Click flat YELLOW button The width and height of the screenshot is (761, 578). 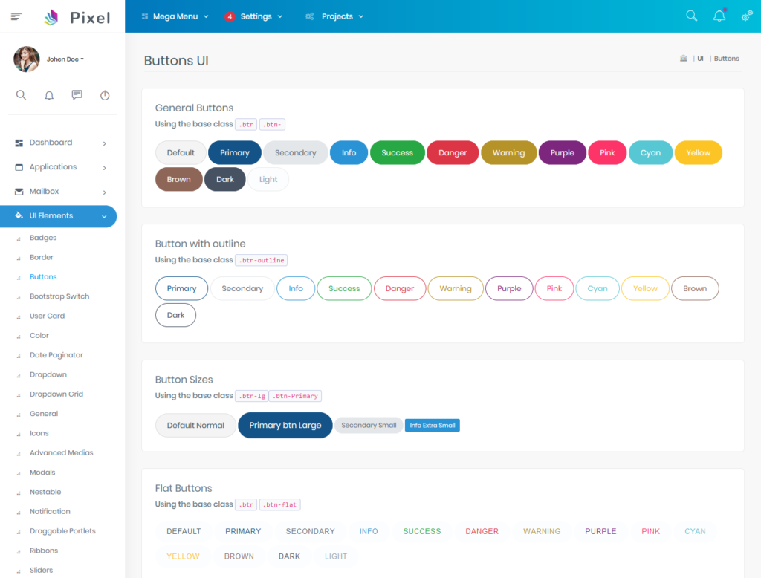[183, 556]
